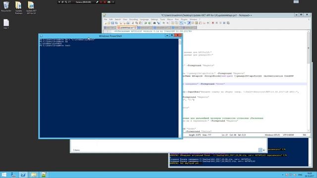
Task: Click the Paste icon in Notepad++ toolbar
Action: tap(141, 23)
